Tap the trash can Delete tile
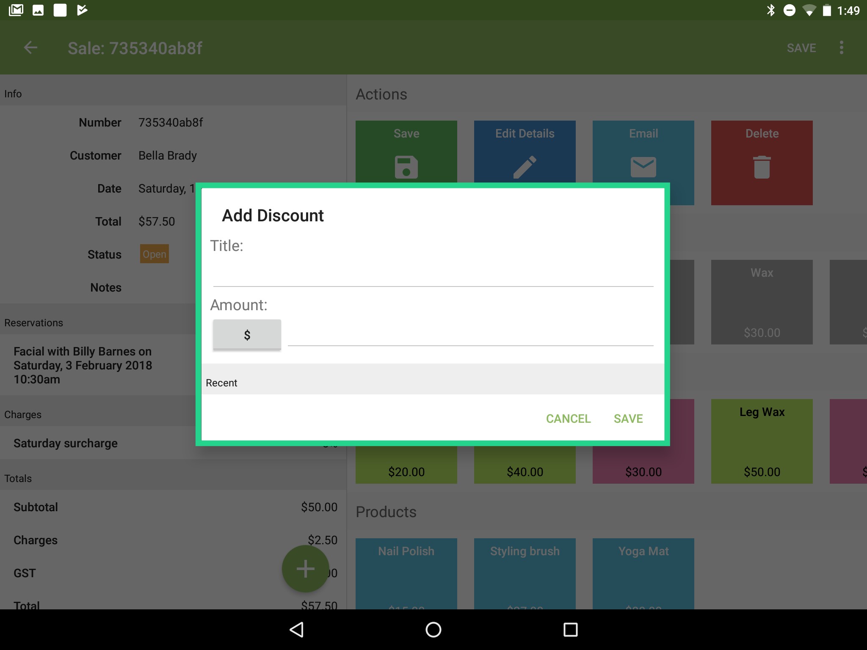The width and height of the screenshot is (867, 650). 762,163
